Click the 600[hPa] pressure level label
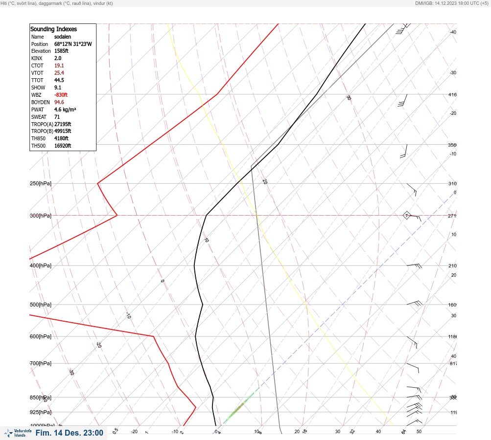491x440 pixels. coord(41,336)
